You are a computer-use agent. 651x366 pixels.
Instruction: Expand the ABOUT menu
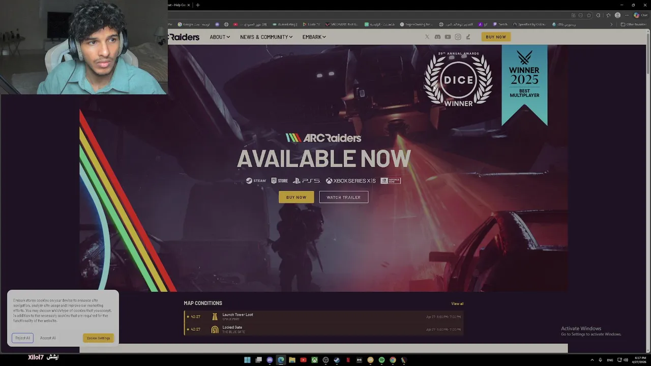tap(220, 37)
